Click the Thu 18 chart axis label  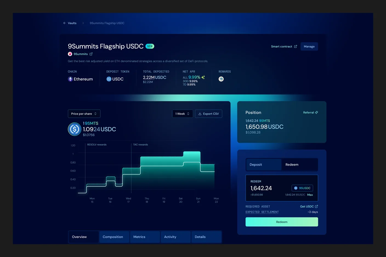(147, 200)
